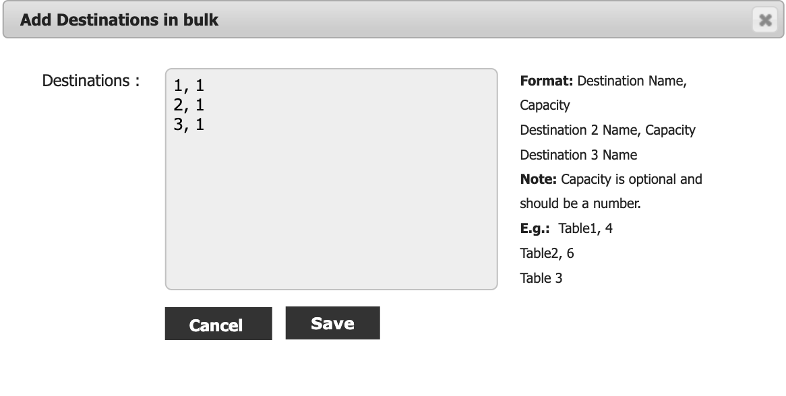Focus the Destinations text area's empty space

[332, 210]
